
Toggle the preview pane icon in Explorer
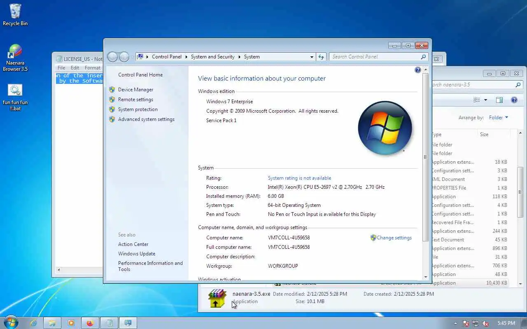coord(499,100)
